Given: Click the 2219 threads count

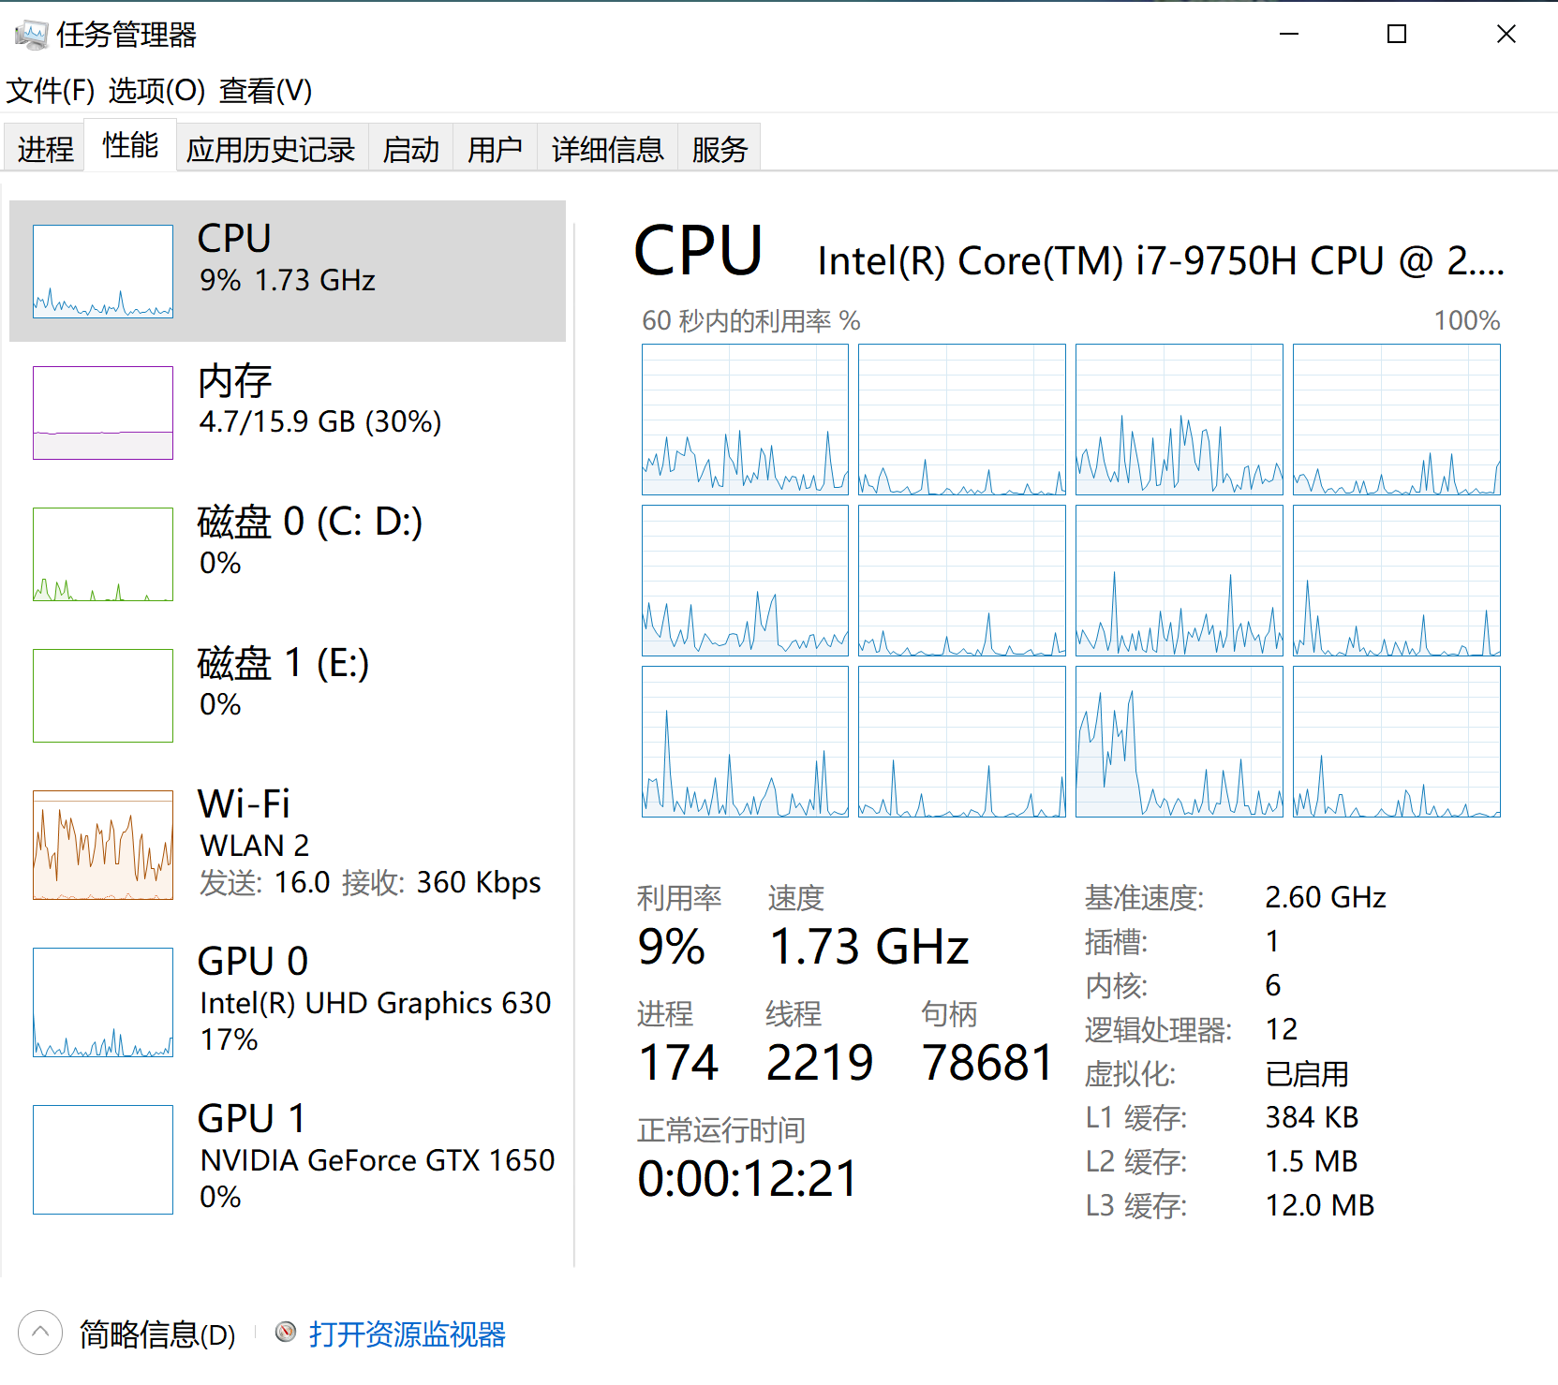Looking at the screenshot, I should (820, 1063).
